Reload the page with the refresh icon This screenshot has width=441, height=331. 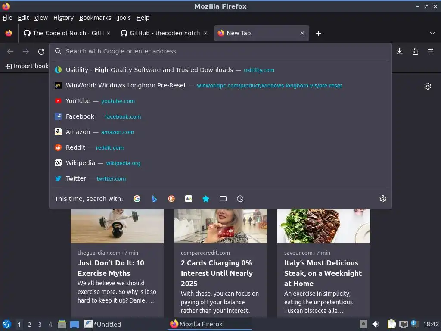point(41,52)
